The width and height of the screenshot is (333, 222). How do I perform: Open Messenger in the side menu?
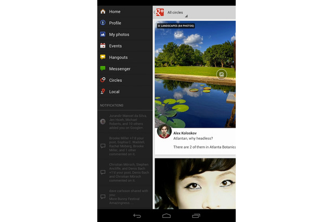coord(125,69)
